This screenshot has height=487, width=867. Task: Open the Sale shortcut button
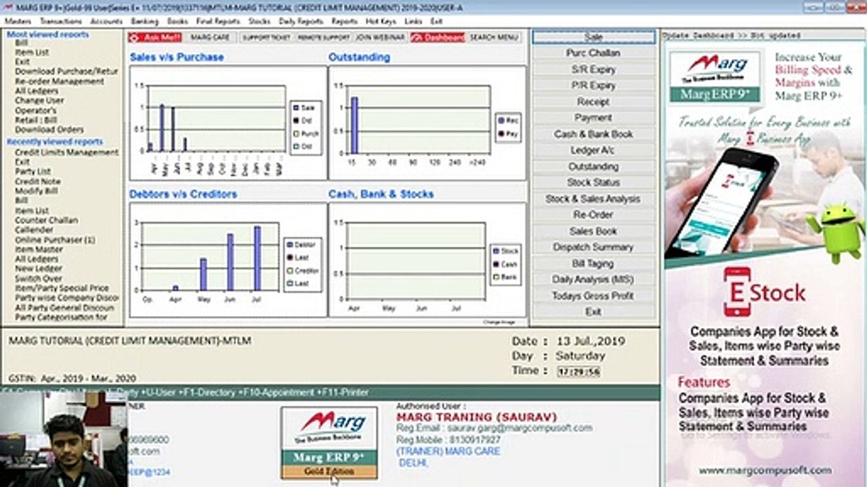(593, 37)
